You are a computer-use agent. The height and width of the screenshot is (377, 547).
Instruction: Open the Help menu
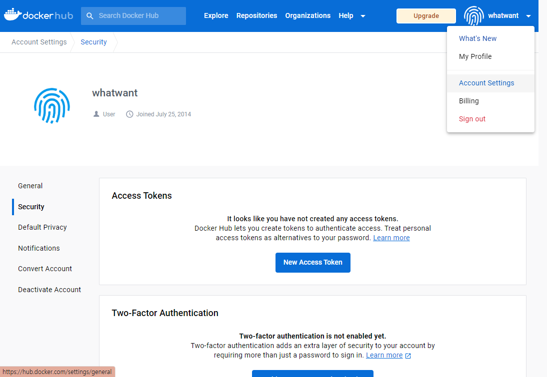[345, 15]
